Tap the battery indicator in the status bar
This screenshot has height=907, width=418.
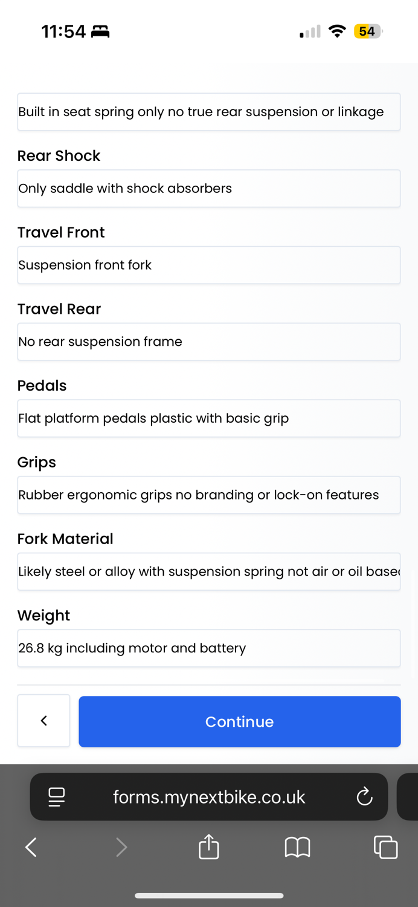pos(368,31)
